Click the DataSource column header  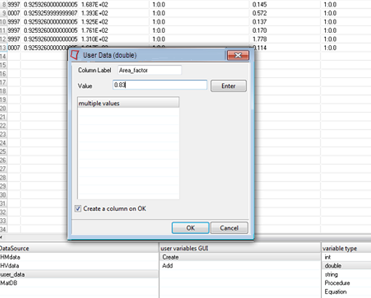[79, 248]
